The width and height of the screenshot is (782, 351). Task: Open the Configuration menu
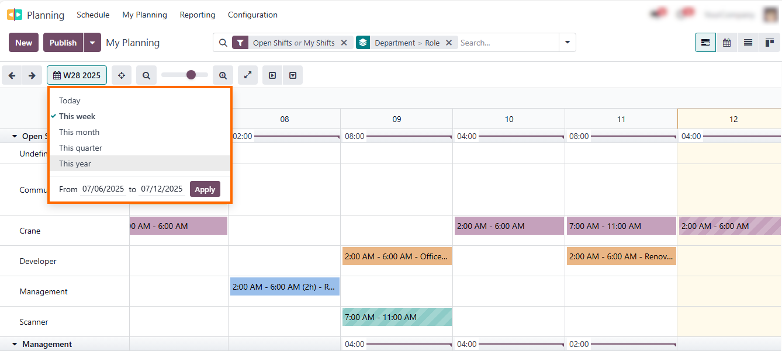[x=252, y=15]
